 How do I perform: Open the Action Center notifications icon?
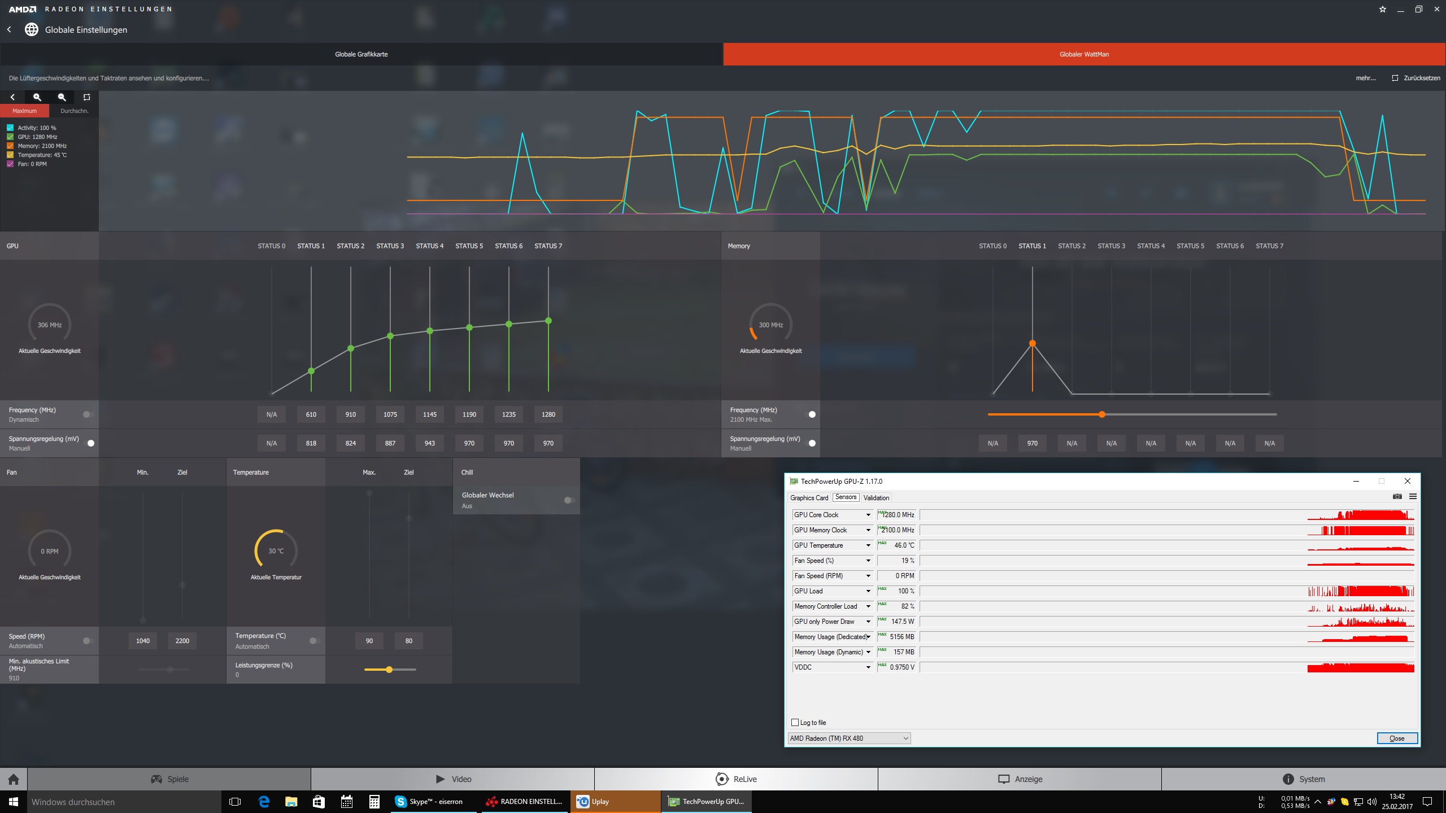(1427, 802)
